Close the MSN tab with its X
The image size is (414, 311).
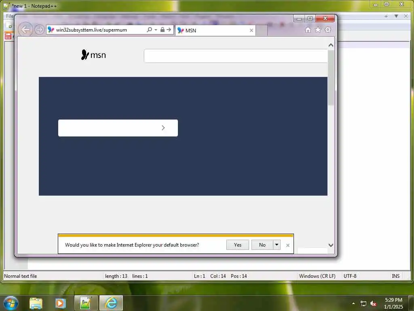coord(251,30)
